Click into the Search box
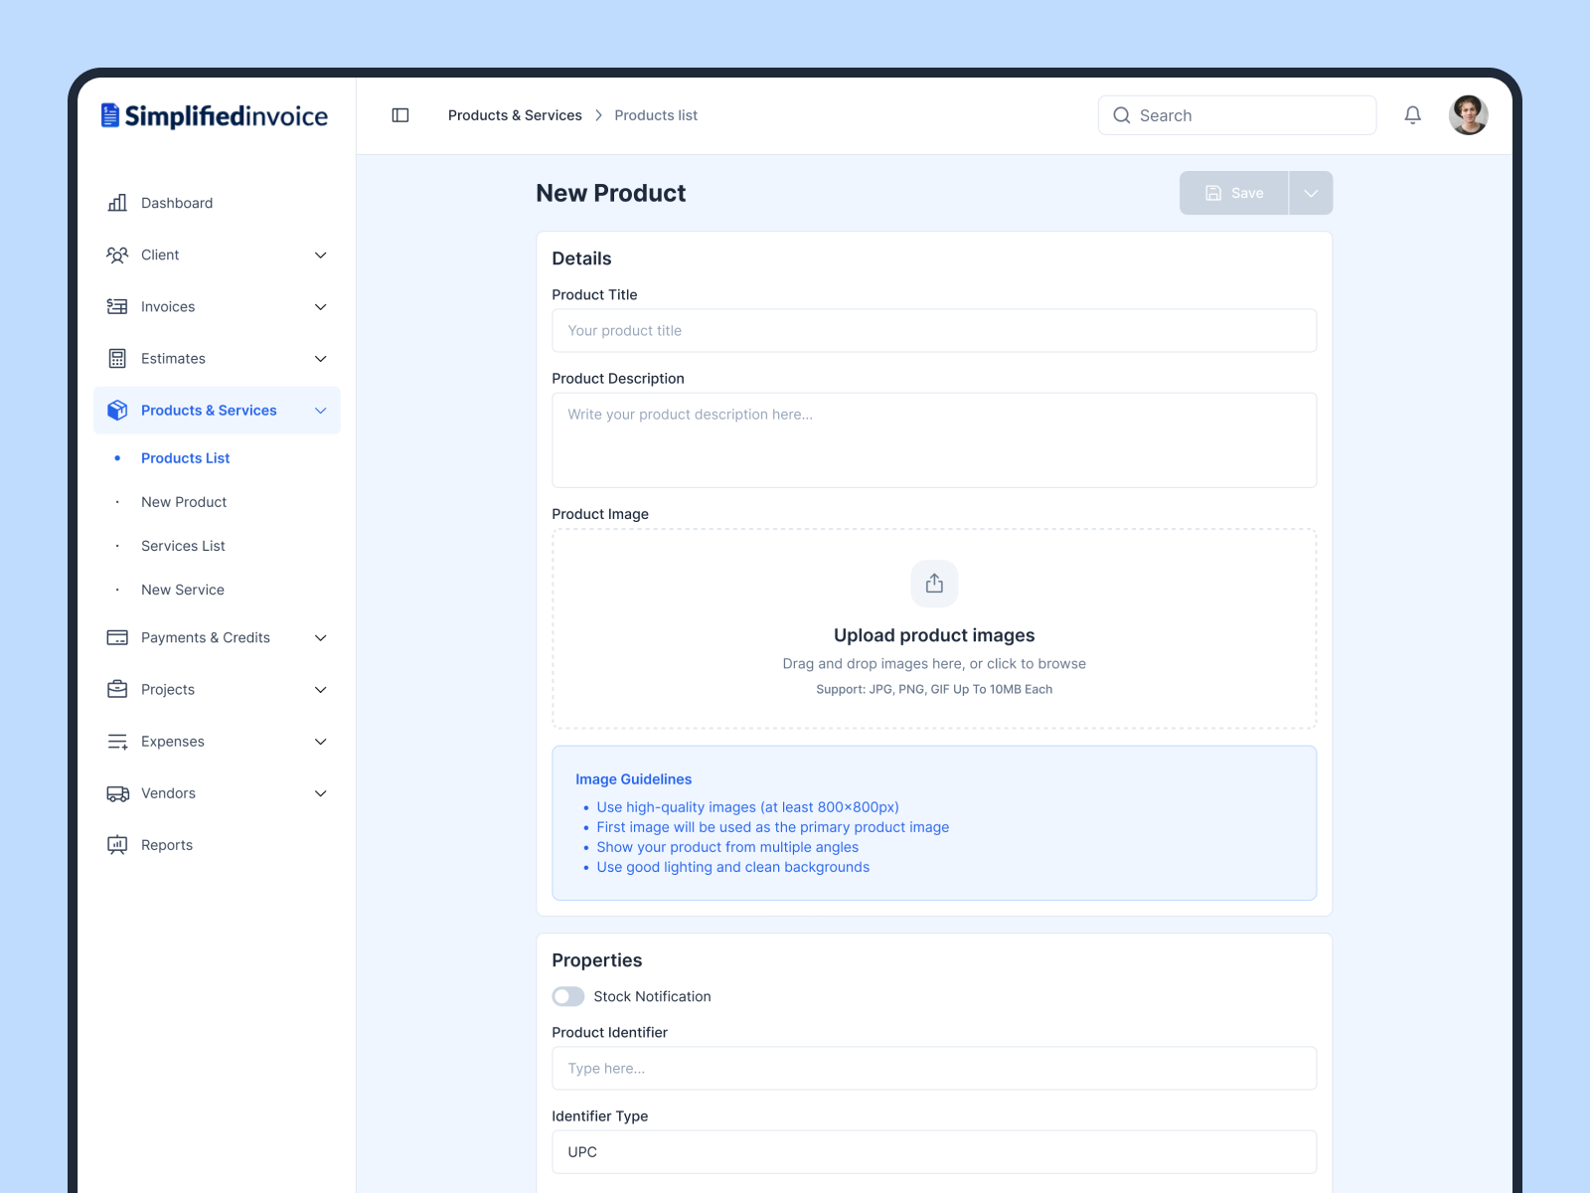 point(1237,115)
